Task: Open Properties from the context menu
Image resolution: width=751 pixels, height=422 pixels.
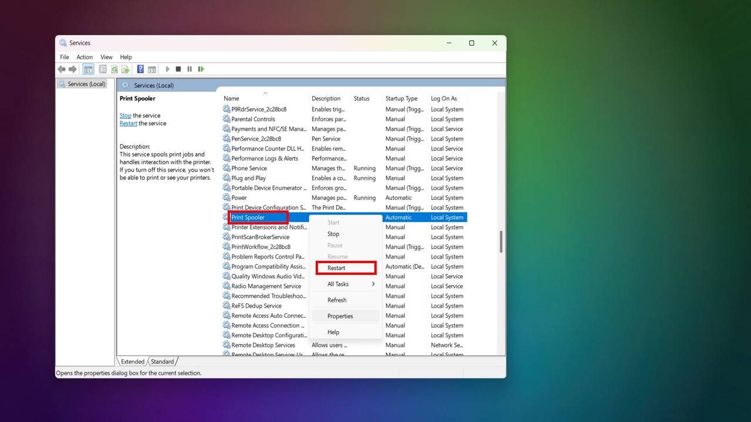Action: [x=340, y=316]
